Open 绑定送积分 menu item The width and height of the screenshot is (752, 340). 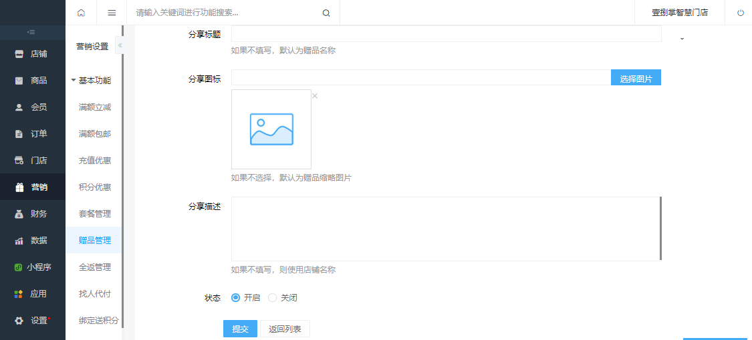click(99, 321)
